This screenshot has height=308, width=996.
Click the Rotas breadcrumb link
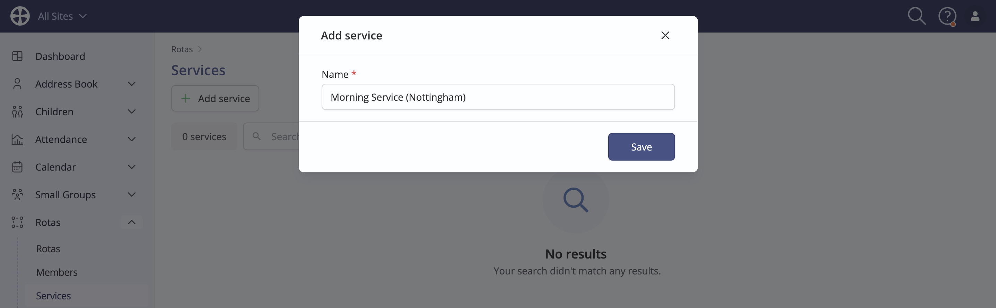[x=182, y=49]
